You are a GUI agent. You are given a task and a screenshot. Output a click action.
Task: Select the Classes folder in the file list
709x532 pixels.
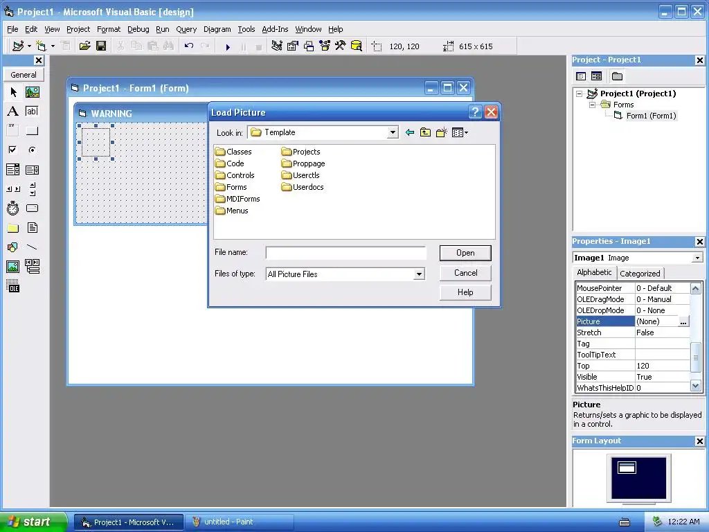[x=233, y=152]
